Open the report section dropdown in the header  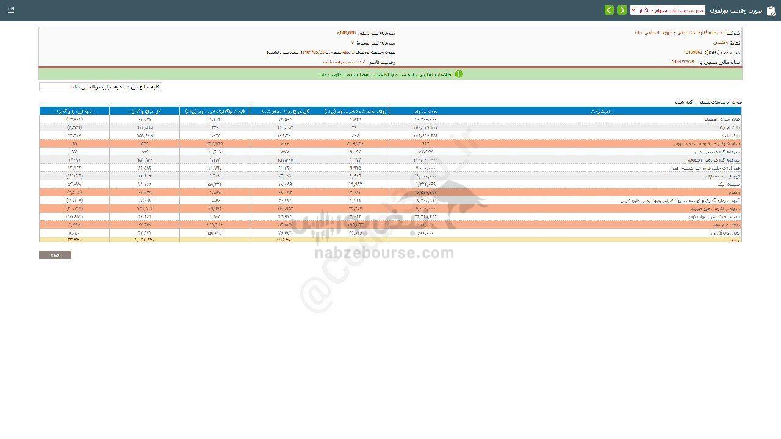pos(668,10)
